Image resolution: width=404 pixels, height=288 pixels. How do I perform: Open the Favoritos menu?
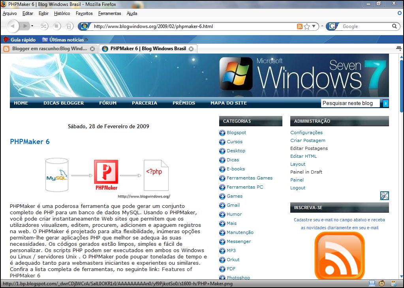(x=84, y=13)
